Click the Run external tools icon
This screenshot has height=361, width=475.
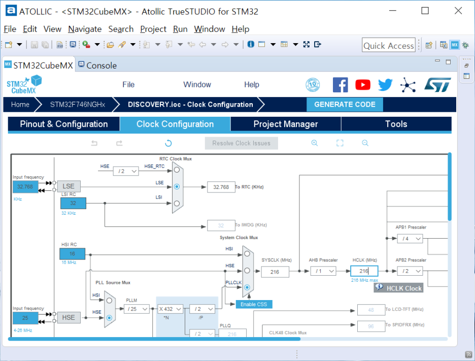coord(86,45)
